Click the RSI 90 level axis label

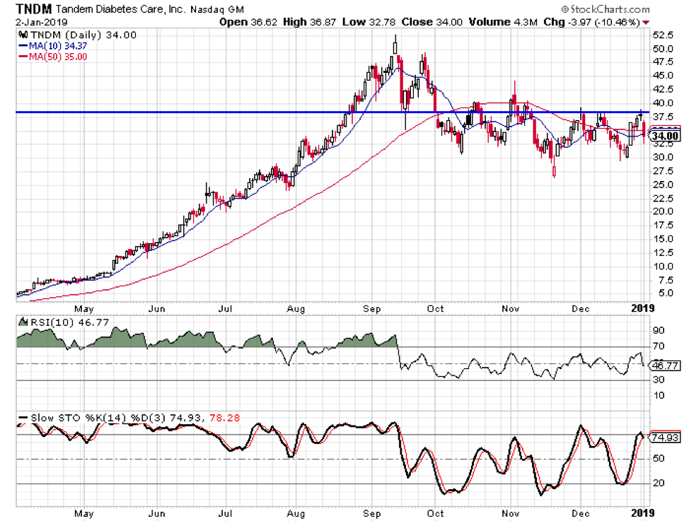659,330
